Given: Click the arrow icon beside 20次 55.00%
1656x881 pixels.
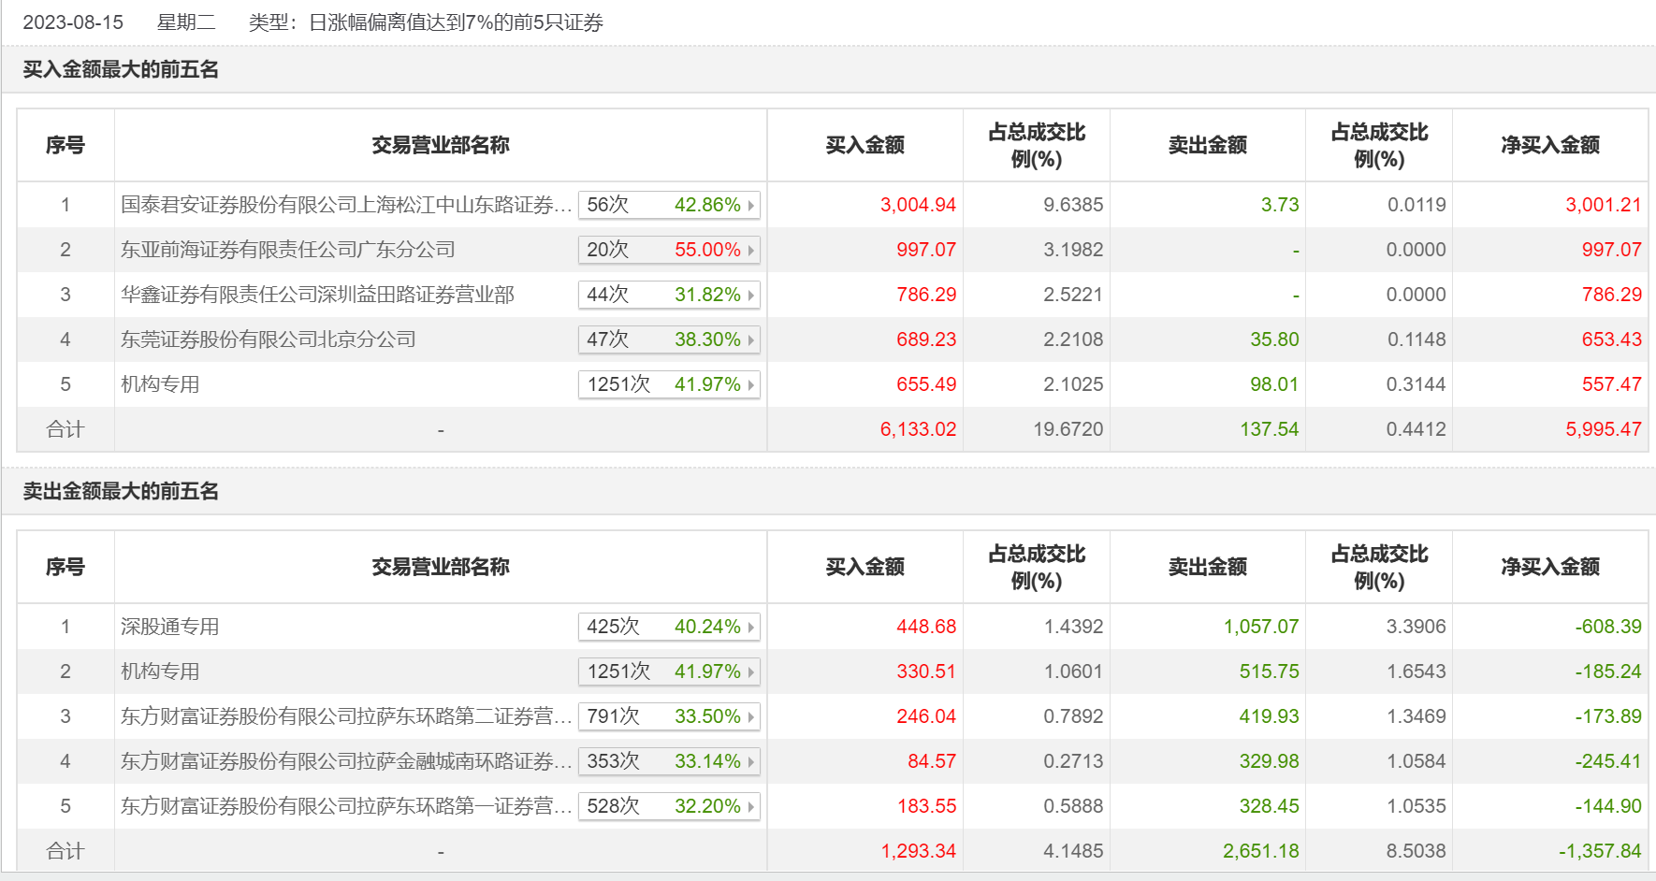Looking at the screenshot, I should click(x=750, y=250).
